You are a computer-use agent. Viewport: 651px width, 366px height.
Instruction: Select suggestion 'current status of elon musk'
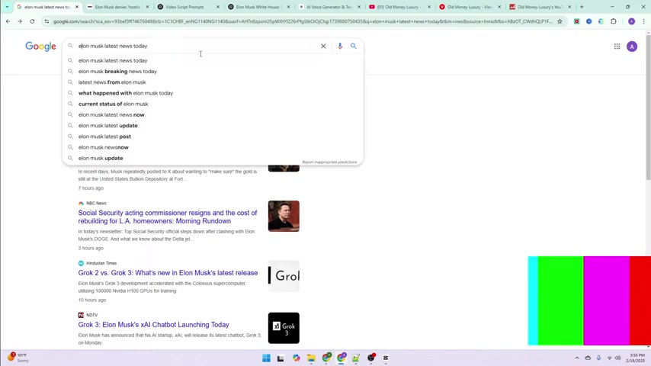click(x=213, y=104)
